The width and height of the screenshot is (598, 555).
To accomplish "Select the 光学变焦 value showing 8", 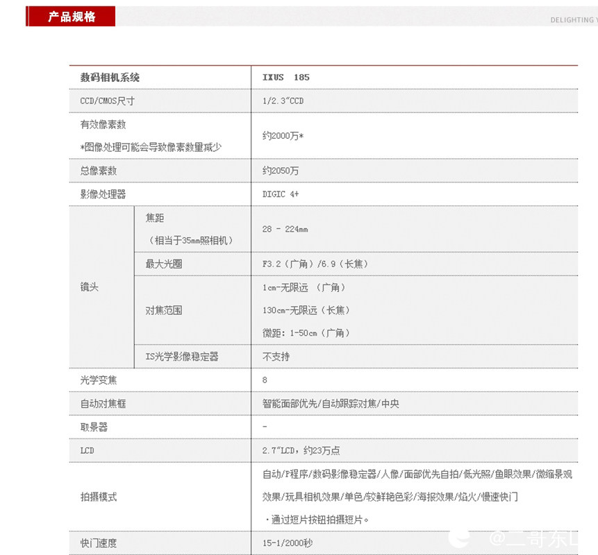I will 263,379.
